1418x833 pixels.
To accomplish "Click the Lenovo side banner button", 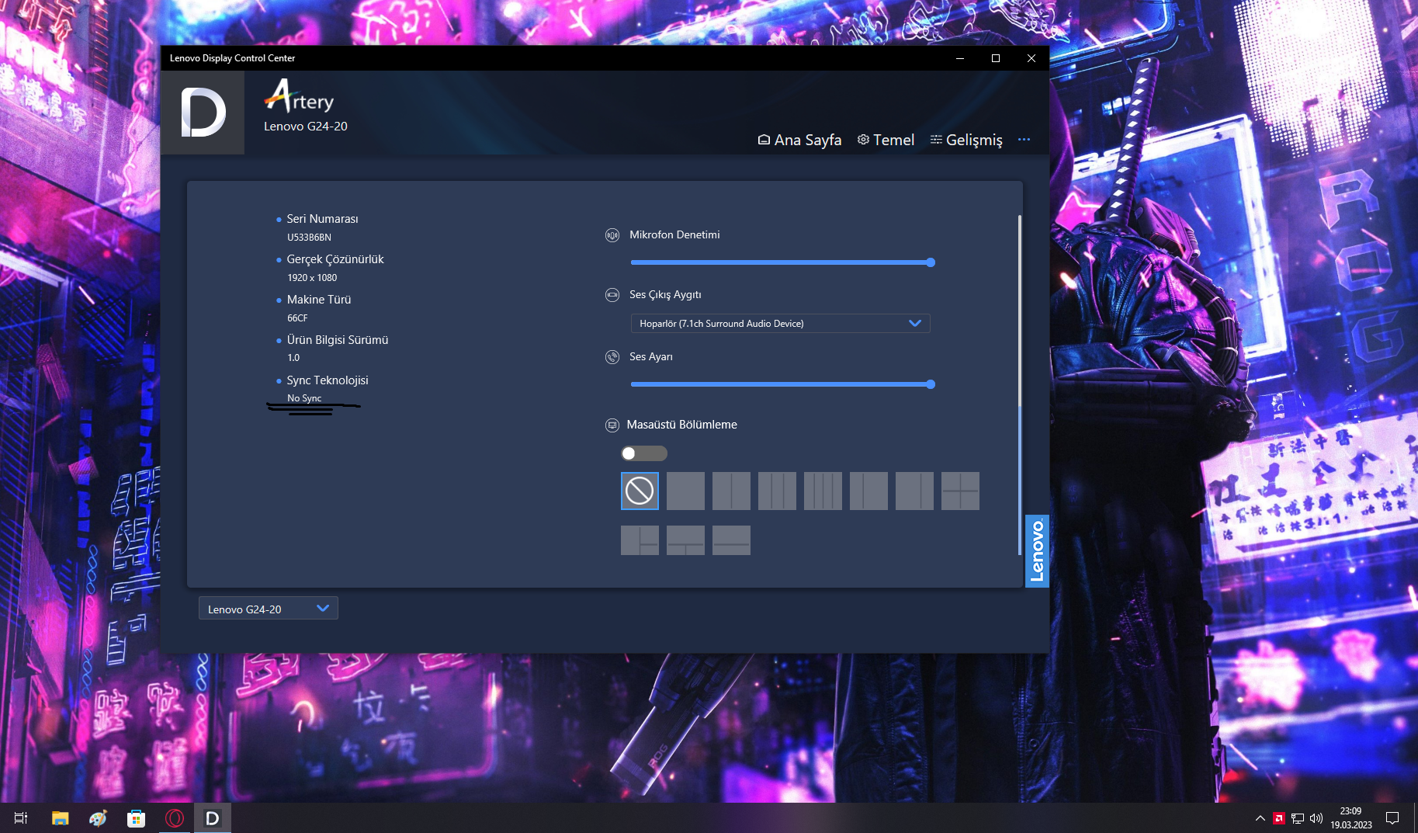I will (x=1037, y=551).
